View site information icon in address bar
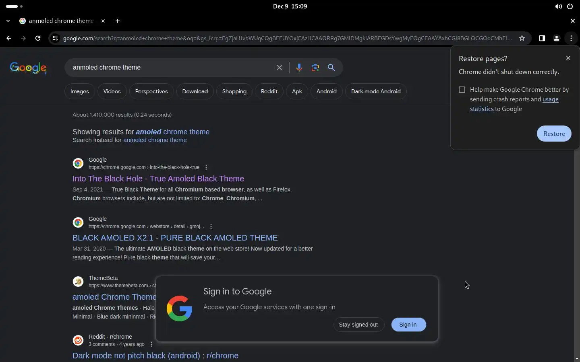The image size is (580, 362). click(x=55, y=38)
